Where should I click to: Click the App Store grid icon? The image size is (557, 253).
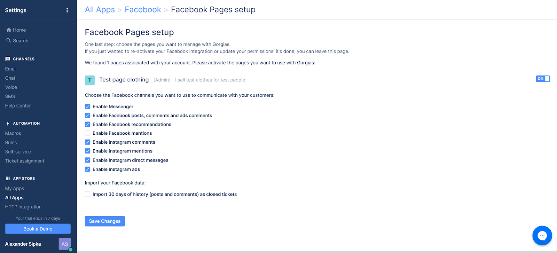(x=8, y=179)
